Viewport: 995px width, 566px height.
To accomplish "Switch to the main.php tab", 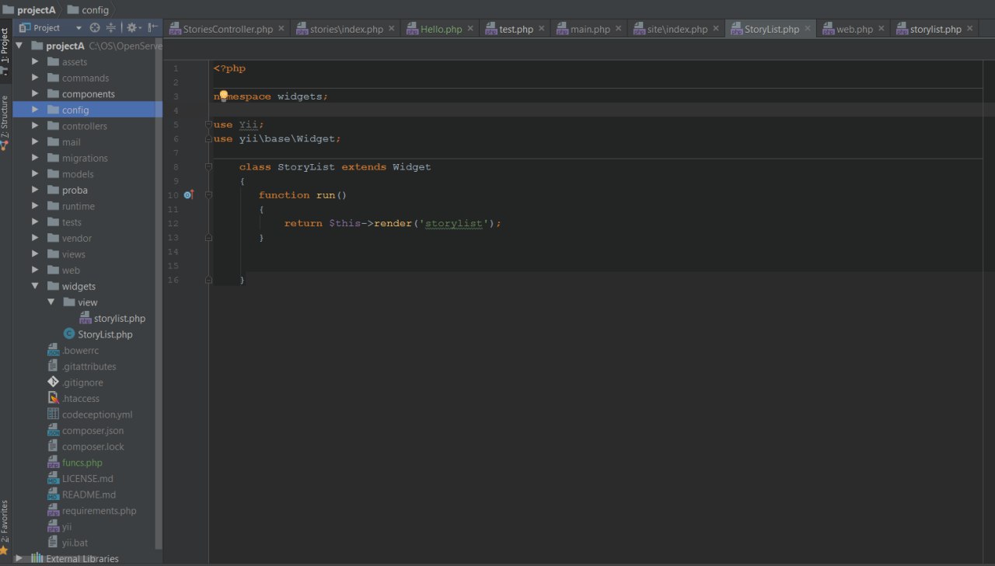I will (589, 29).
